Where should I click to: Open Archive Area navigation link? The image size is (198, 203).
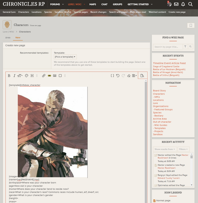(160, 119)
